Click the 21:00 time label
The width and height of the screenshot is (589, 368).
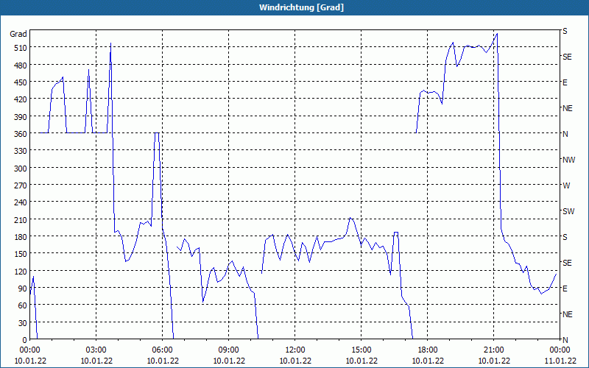(493, 350)
